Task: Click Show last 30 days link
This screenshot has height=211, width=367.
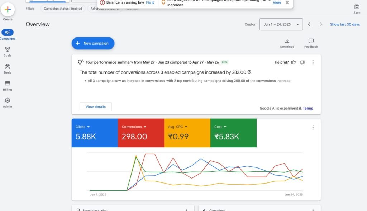Action: pyautogui.click(x=345, y=24)
